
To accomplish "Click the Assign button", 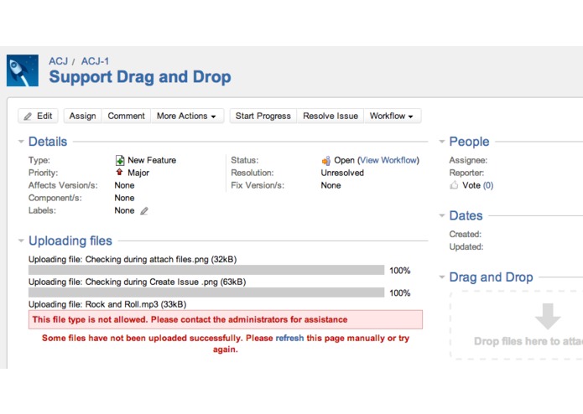I will click(82, 116).
